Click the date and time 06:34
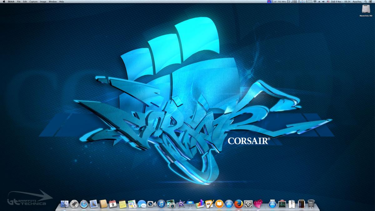The height and width of the screenshot is (211, 375). click(340, 2)
